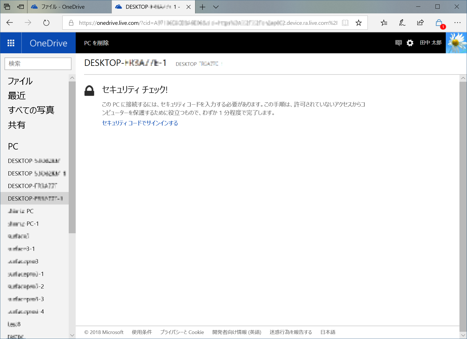Refresh the page with reload icon
Viewport: 467px width, 339px height.
pos(46,23)
